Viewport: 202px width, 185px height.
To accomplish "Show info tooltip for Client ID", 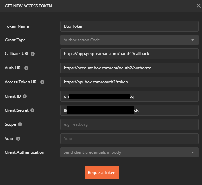I will [24, 96].
